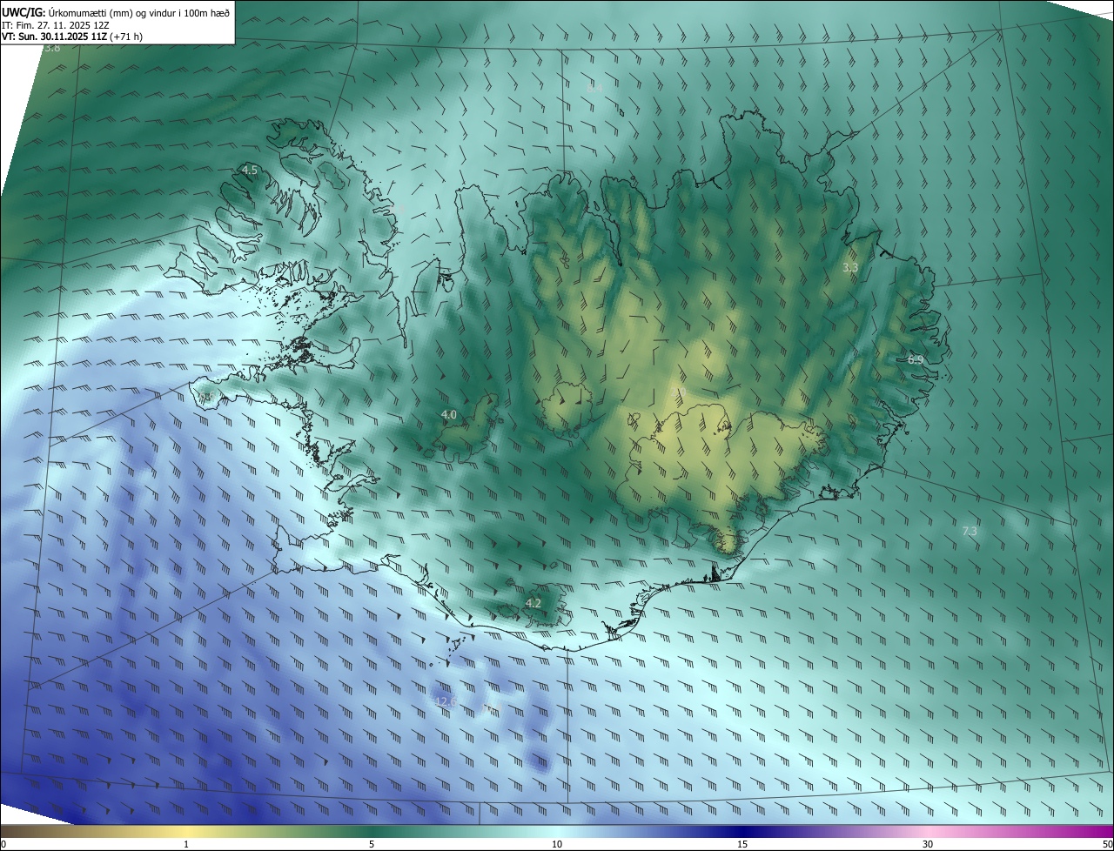Viewport: 1114px width, 851px height.
Task: Click the 'IT: Fim. 27. 11. 2025 12Z' line
Action: [56, 24]
